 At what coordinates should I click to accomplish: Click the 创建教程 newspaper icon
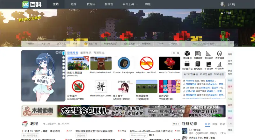[198, 53]
